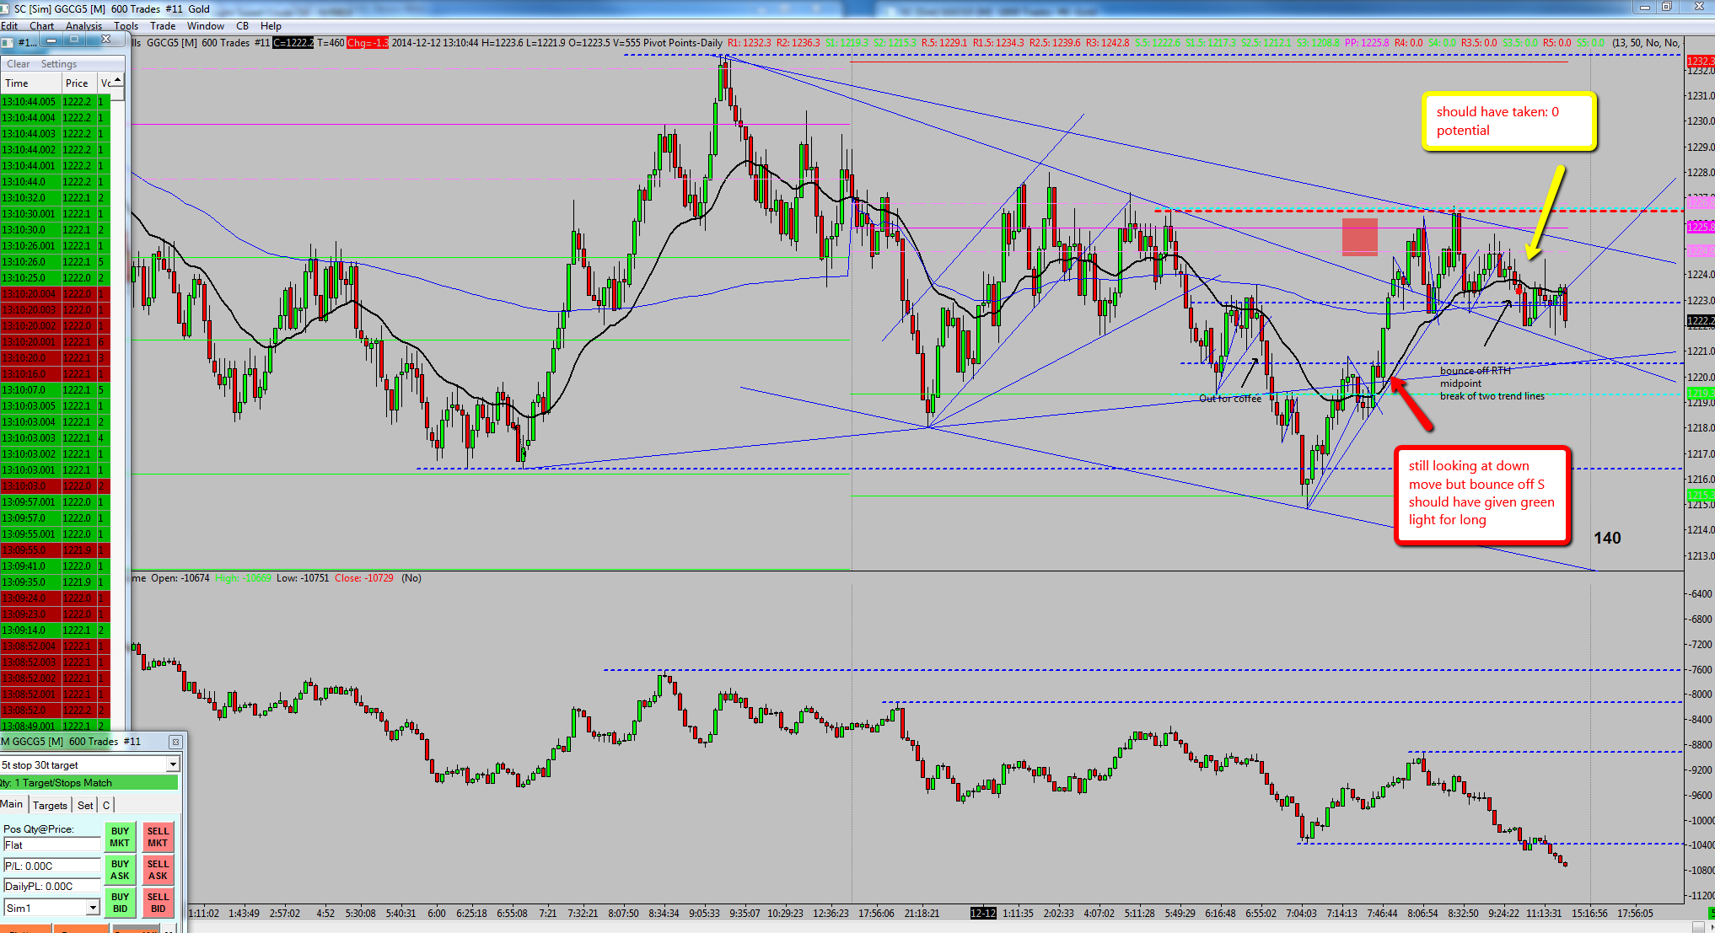
Task: Close the GGCG5 trade window
Action: [x=175, y=742]
